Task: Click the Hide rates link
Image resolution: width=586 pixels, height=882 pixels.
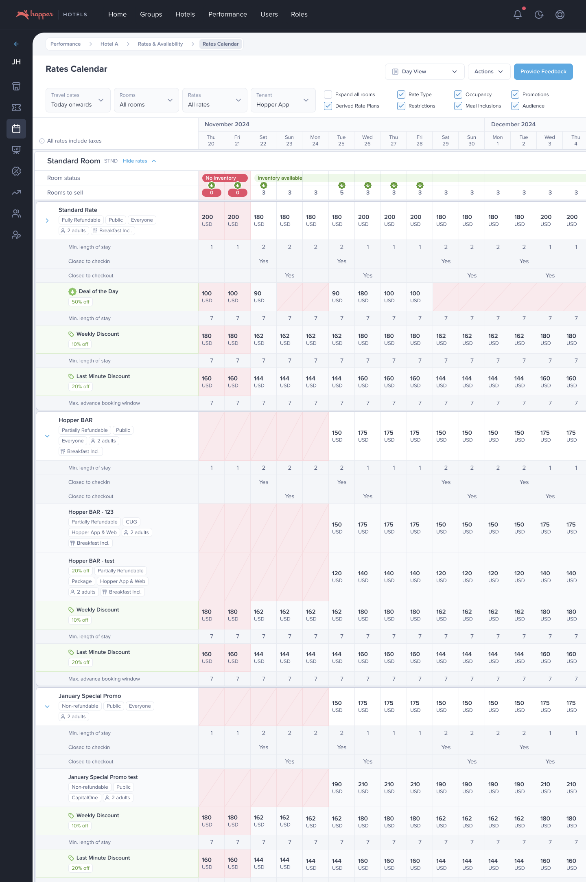Action: click(135, 161)
